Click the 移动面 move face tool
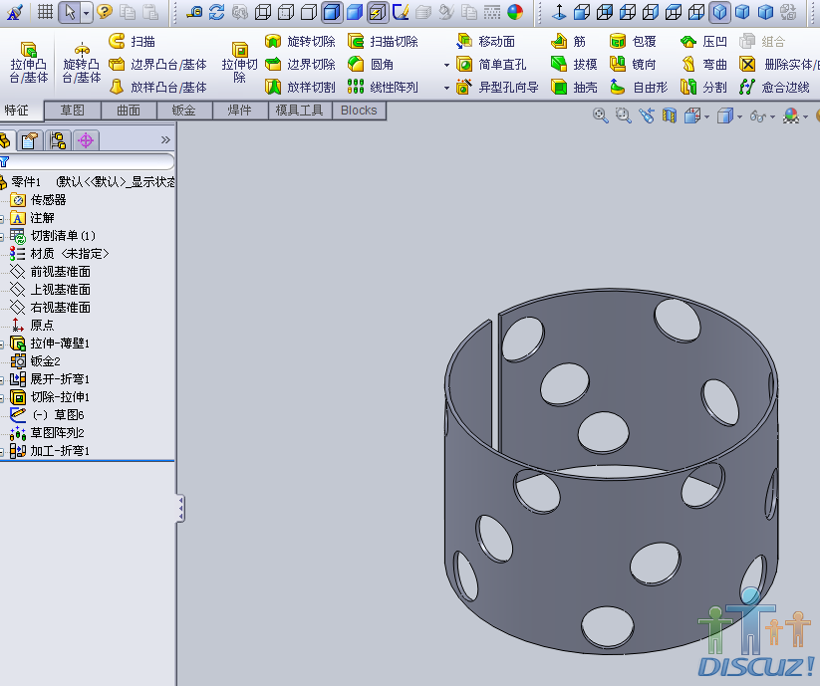 tap(486, 41)
